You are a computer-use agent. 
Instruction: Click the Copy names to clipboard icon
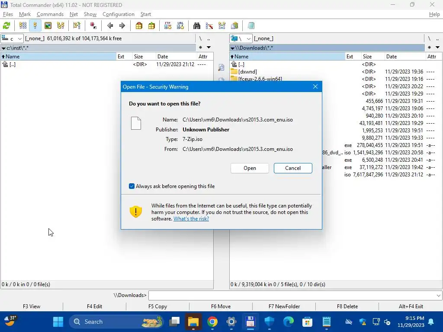click(x=234, y=26)
